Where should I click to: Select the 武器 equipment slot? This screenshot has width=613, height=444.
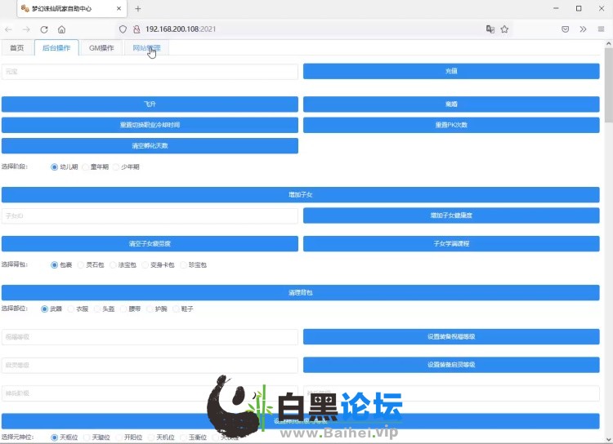click(51, 309)
